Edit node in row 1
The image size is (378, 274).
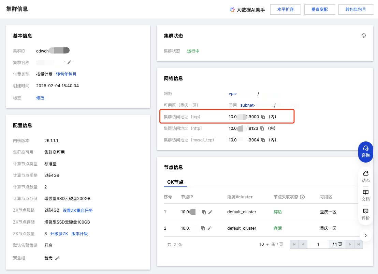tap(210, 212)
